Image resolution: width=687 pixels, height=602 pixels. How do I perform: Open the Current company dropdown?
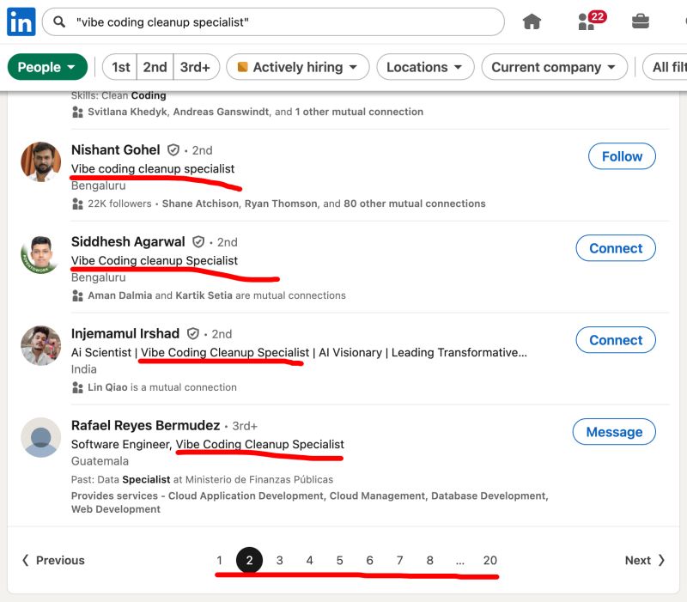tap(553, 67)
